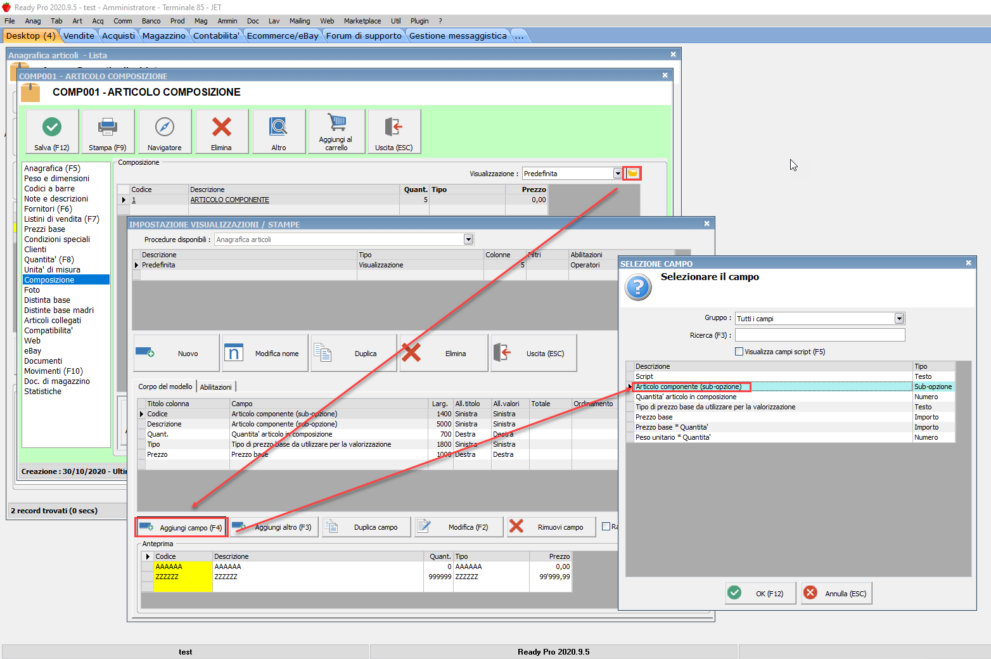Open the visualization settings folder icon
The image size is (991, 659).
(x=632, y=173)
